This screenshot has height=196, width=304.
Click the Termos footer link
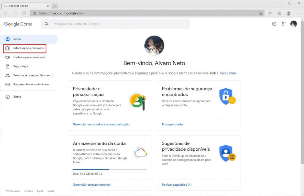click(x=28, y=191)
